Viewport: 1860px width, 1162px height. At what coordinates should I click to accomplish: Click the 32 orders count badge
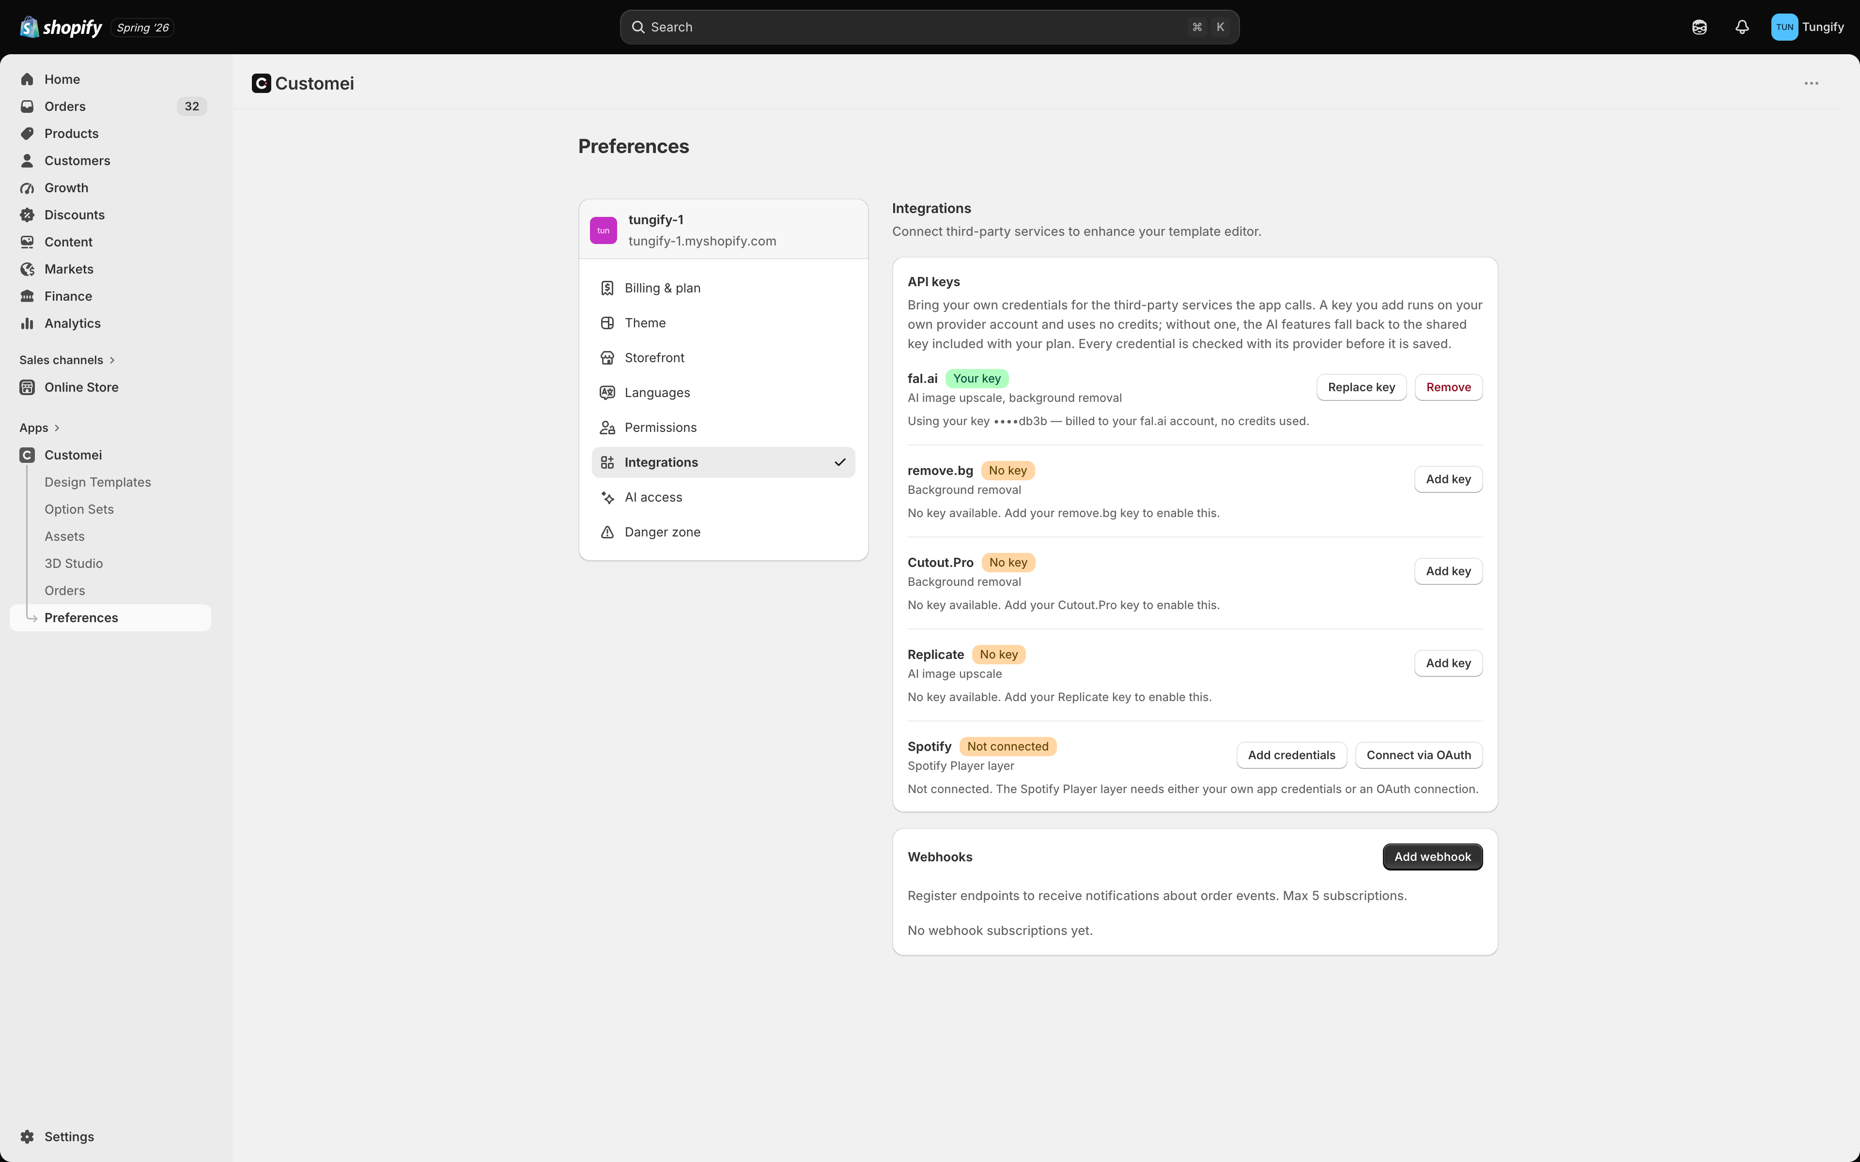pos(191,106)
